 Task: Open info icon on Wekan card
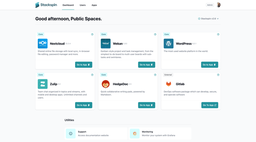(x=155, y=34)
